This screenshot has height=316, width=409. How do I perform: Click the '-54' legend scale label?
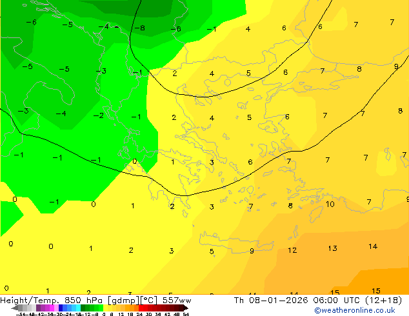coord(21,315)
